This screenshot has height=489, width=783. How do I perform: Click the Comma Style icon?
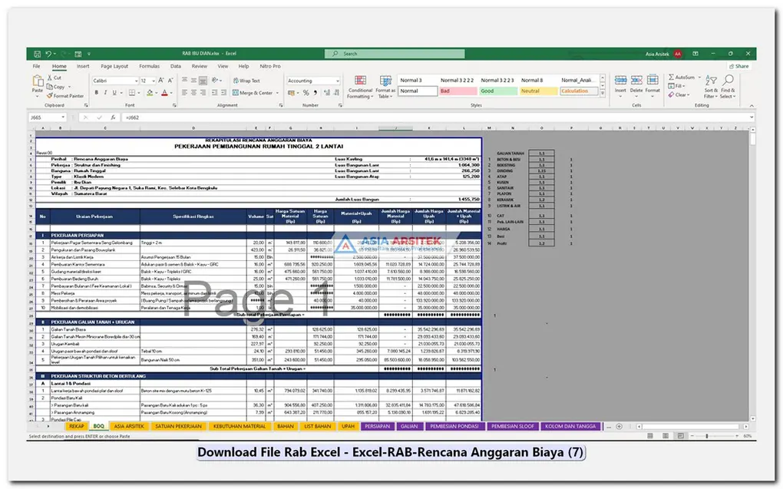point(315,93)
